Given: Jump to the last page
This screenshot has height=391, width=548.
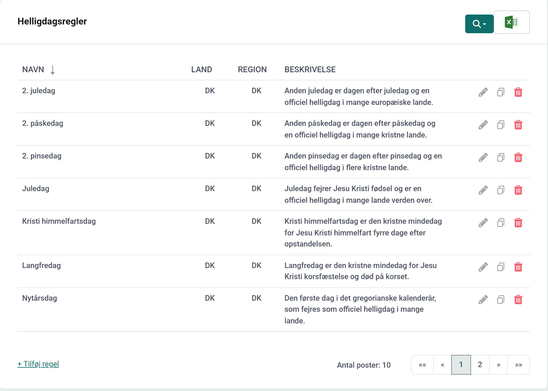Looking at the screenshot, I should (519, 365).
